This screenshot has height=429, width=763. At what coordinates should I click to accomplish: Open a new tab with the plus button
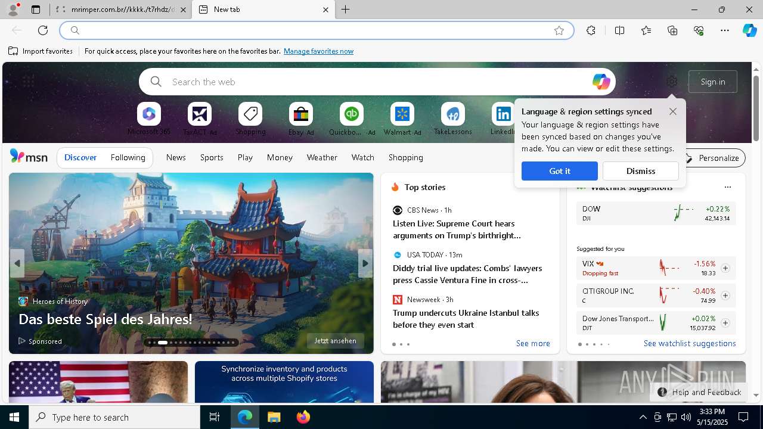[x=345, y=10]
